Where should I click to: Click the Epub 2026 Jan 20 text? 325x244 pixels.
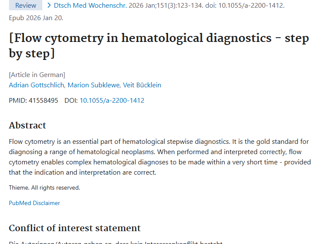pos(36,18)
